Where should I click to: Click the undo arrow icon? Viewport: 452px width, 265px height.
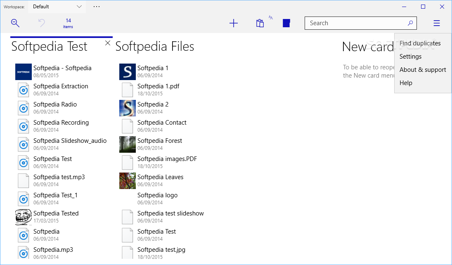42,23
